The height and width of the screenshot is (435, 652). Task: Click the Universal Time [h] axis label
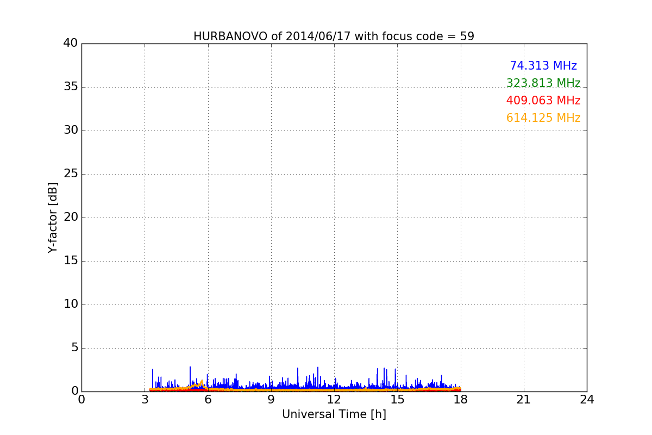pos(334,414)
